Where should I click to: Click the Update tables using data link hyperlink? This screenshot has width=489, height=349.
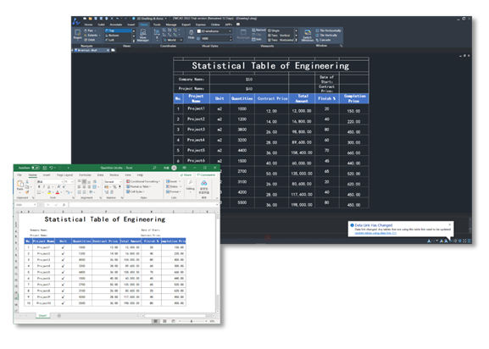tap(375, 233)
